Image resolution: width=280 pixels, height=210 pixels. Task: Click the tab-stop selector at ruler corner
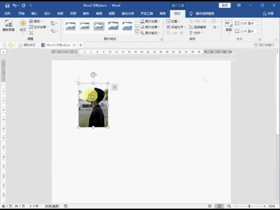coord(3,52)
